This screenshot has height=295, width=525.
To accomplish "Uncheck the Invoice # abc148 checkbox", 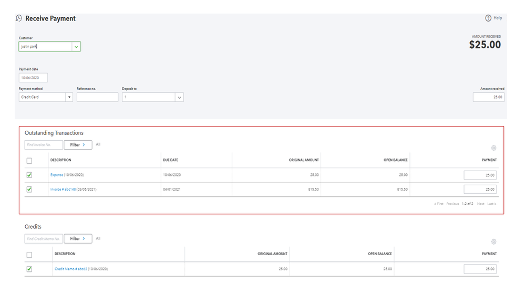I will click(29, 189).
